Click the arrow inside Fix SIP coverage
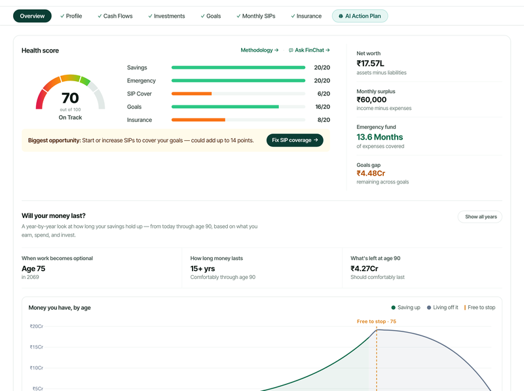Viewport: 524px width, 391px height. tap(316, 140)
